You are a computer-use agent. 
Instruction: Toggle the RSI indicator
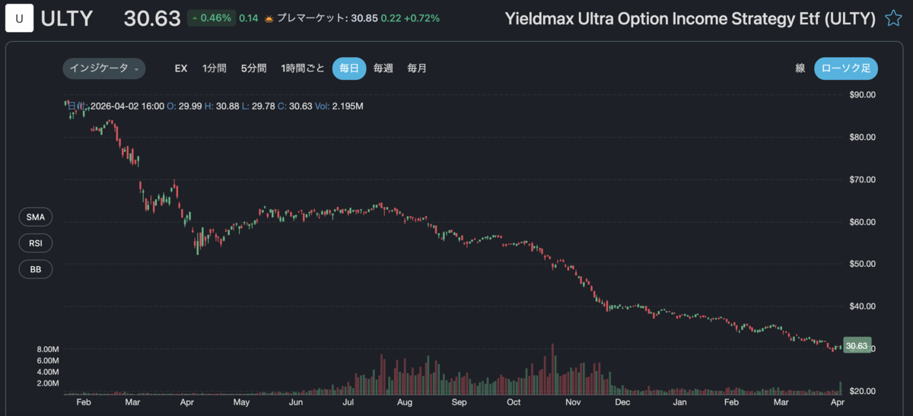coord(36,243)
